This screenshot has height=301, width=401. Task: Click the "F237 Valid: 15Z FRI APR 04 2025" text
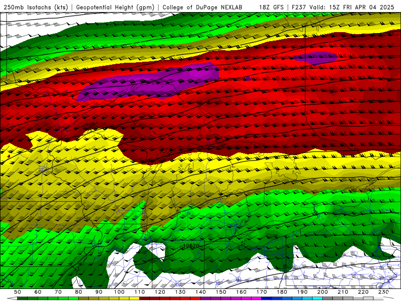coord(343,8)
